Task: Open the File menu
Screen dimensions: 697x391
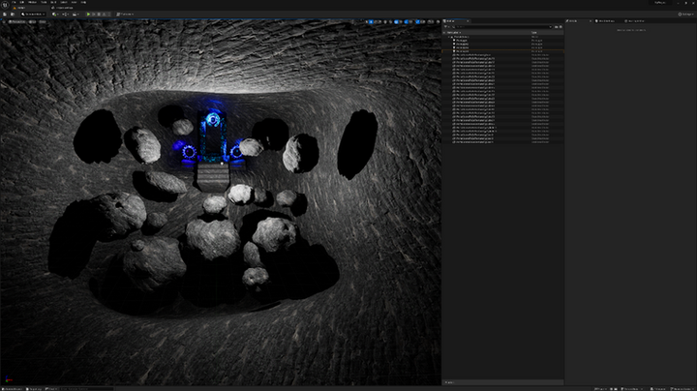Action: [14, 2]
